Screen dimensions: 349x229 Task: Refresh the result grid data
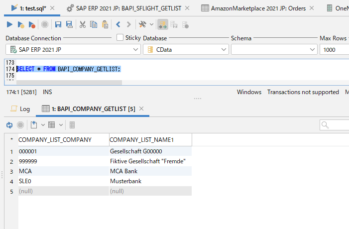[x=9, y=125]
